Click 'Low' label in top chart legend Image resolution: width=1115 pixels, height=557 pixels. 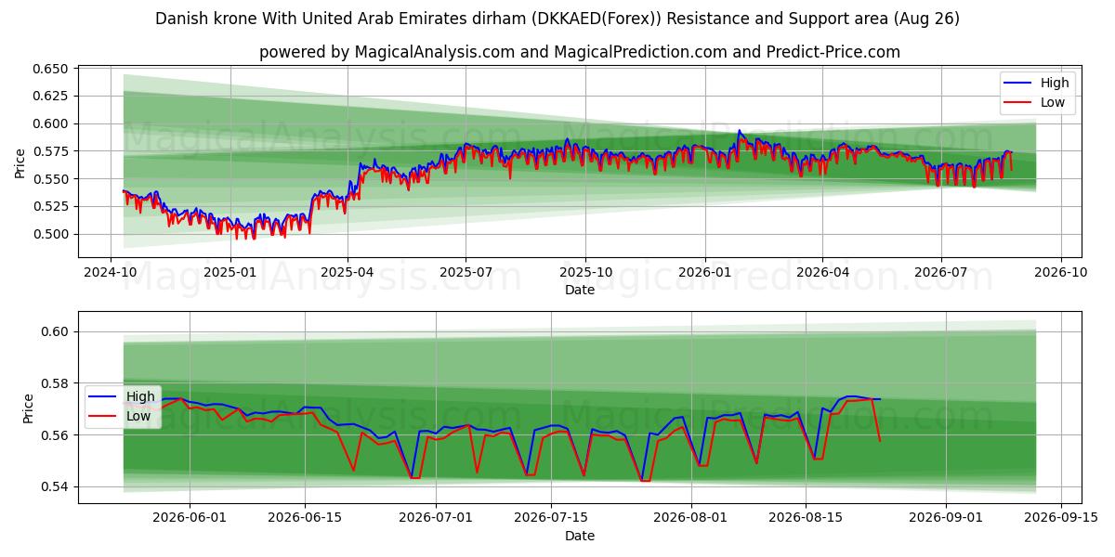pyautogui.click(x=1053, y=102)
